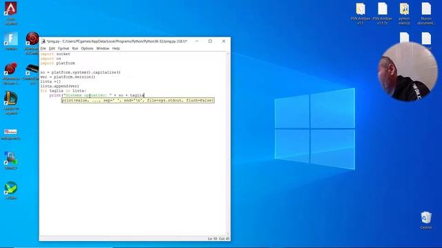442x248 pixels.
Task: Open the Format menu in IDLE
Action: pyautogui.click(x=64, y=48)
